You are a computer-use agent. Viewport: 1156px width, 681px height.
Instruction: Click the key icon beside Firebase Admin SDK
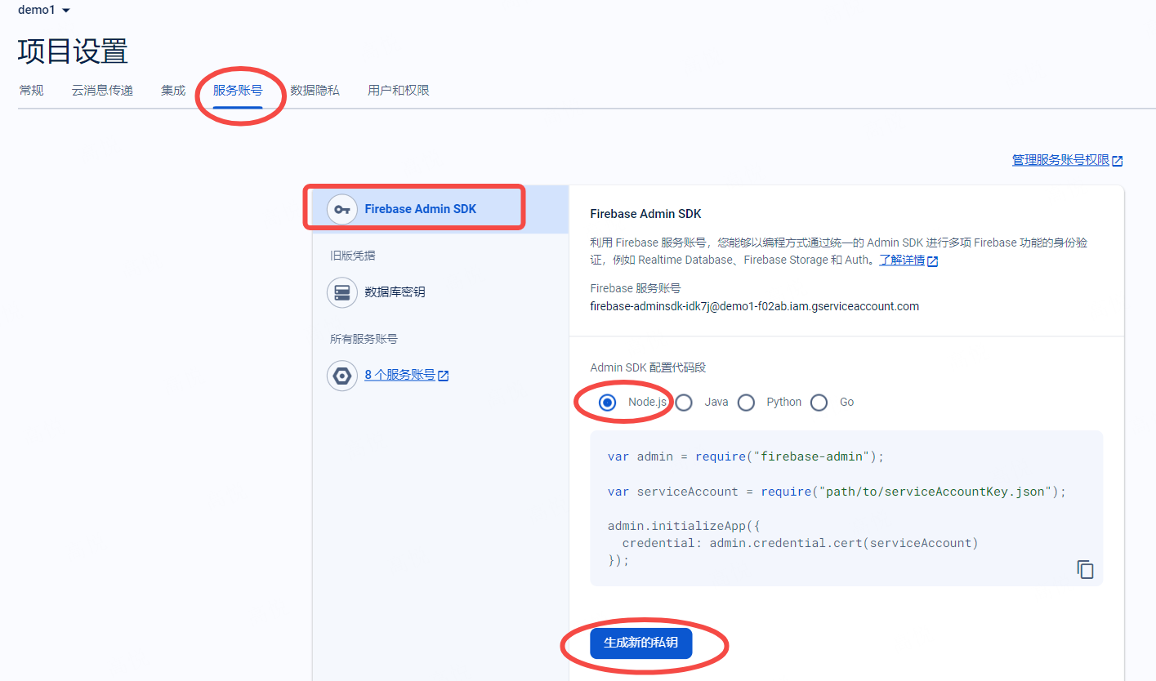pos(341,209)
